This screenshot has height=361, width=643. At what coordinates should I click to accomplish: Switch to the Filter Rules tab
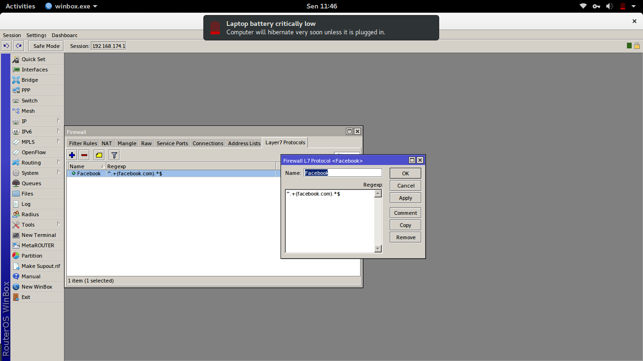(83, 143)
